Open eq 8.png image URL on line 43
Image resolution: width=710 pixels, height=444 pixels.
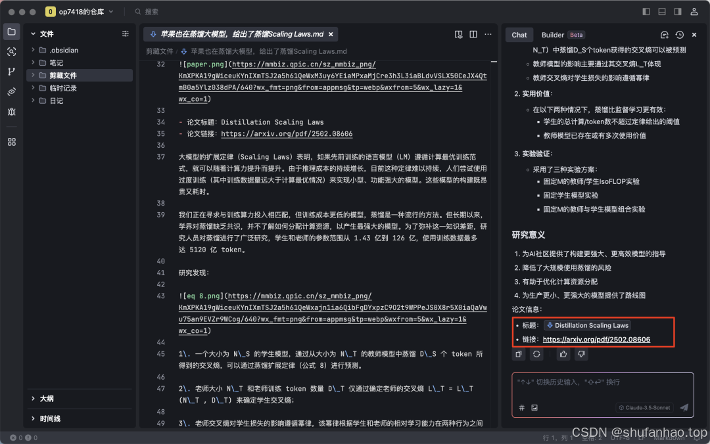point(333,313)
